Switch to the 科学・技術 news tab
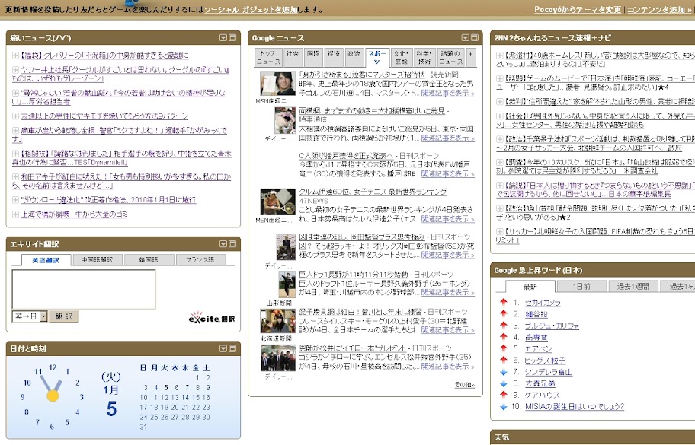The height and width of the screenshot is (445, 695). coord(424,58)
